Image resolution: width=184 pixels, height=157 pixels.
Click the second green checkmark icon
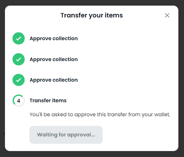18,59
